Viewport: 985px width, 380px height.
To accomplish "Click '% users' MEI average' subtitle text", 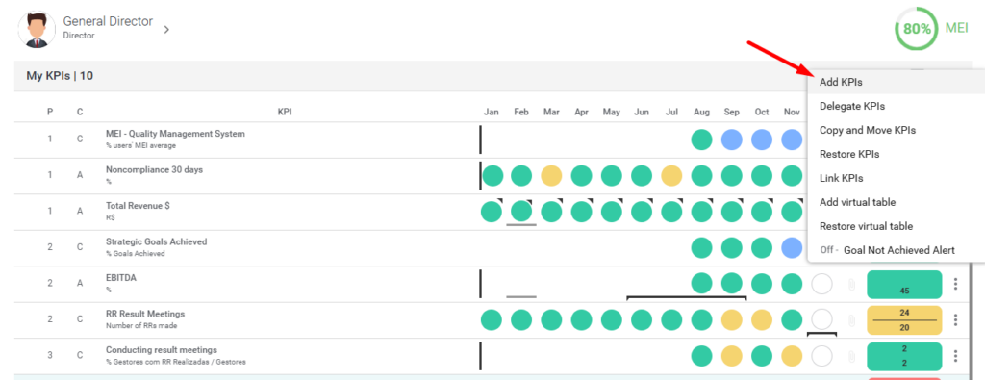I will click(140, 145).
